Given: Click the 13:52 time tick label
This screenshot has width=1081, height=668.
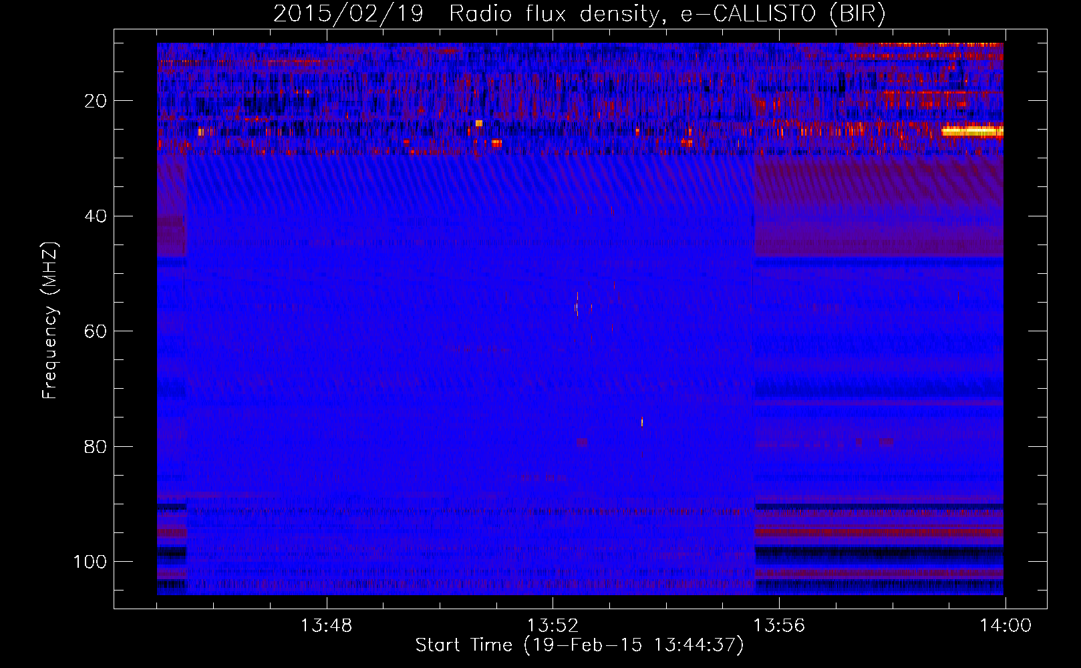Looking at the screenshot, I should [553, 626].
